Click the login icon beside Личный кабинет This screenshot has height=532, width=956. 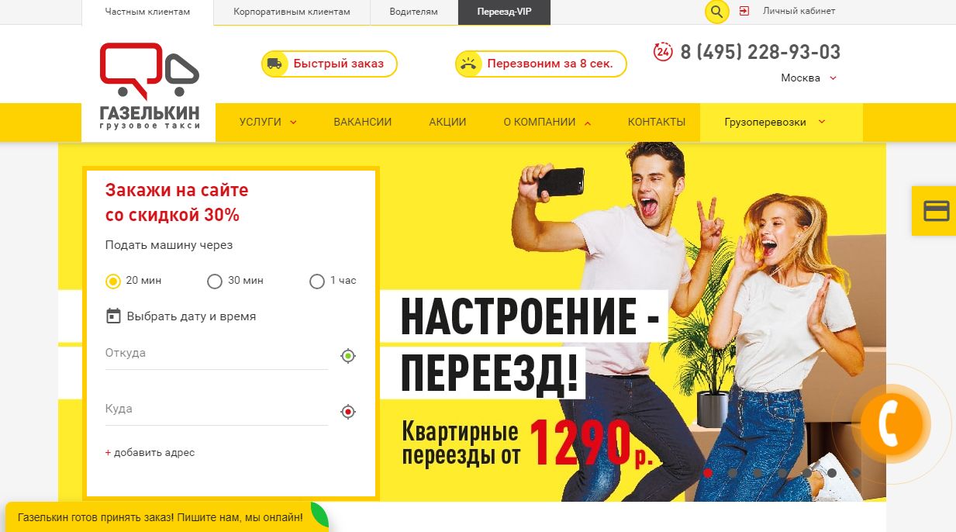click(744, 11)
